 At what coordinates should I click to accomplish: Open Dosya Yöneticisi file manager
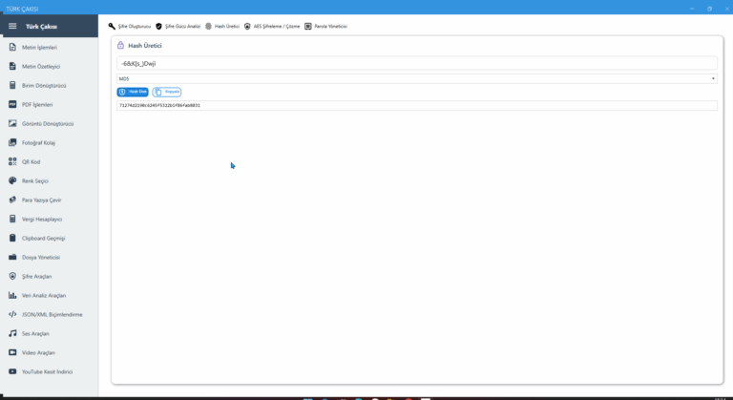(x=41, y=257)
